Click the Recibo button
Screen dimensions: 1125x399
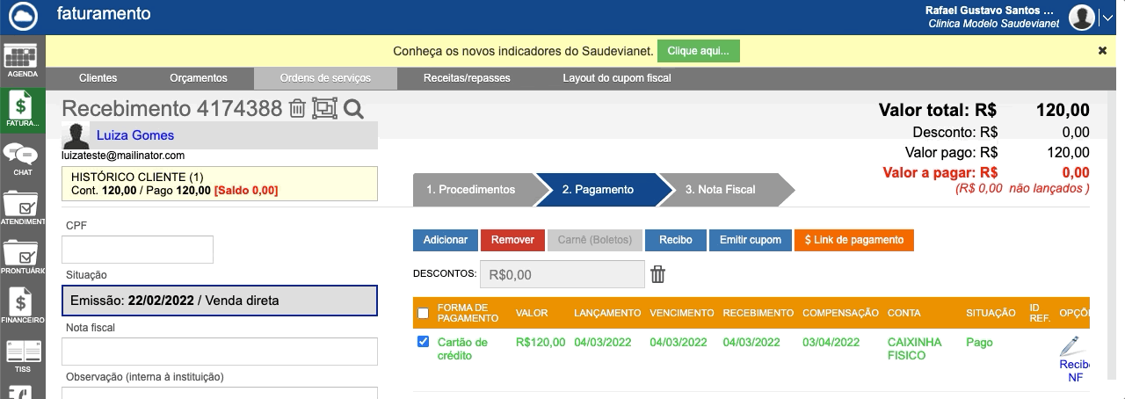coord(676,240)
